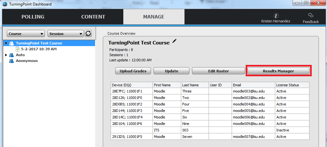Click the last name cell Three
Image resolution: width=327 pixels, height=147 pixels.
click(195, 91)
